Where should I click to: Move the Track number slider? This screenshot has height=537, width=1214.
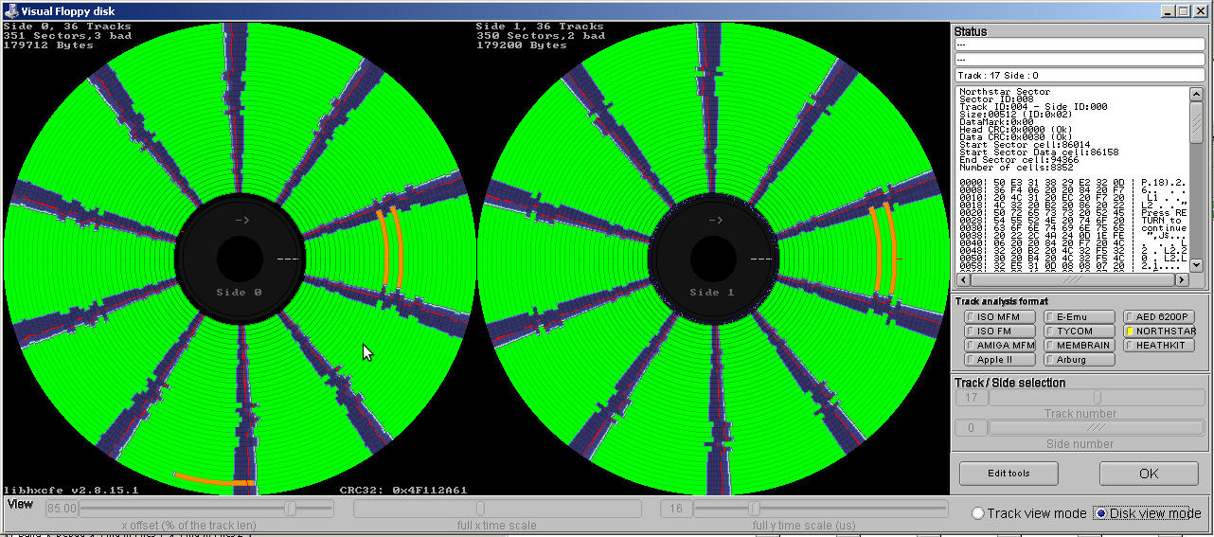pos(1098,398)
